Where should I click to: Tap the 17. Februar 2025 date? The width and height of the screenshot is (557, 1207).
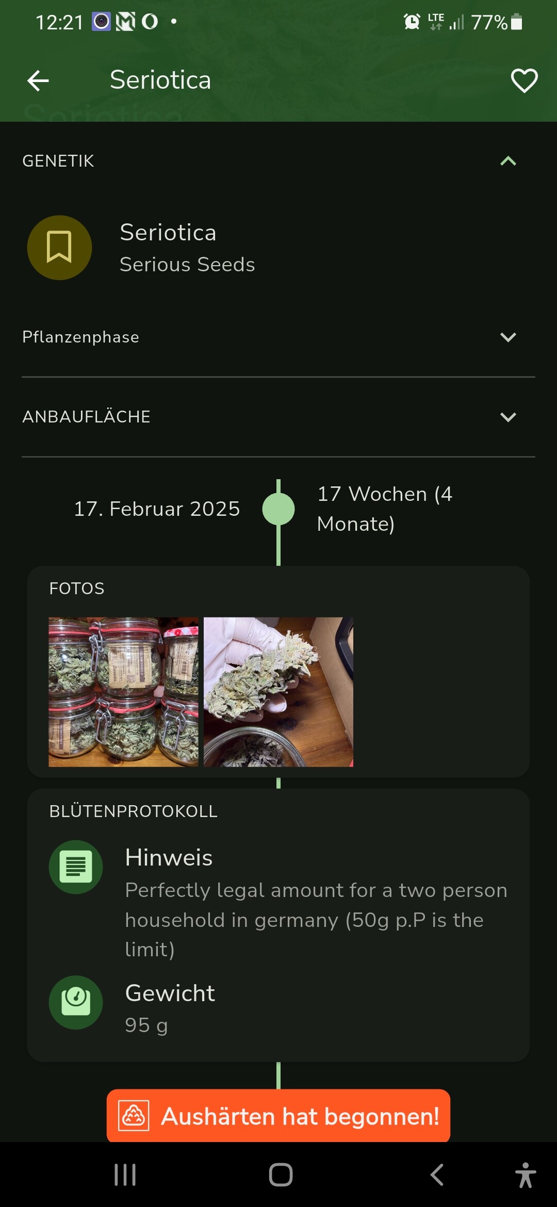[157, 509]
